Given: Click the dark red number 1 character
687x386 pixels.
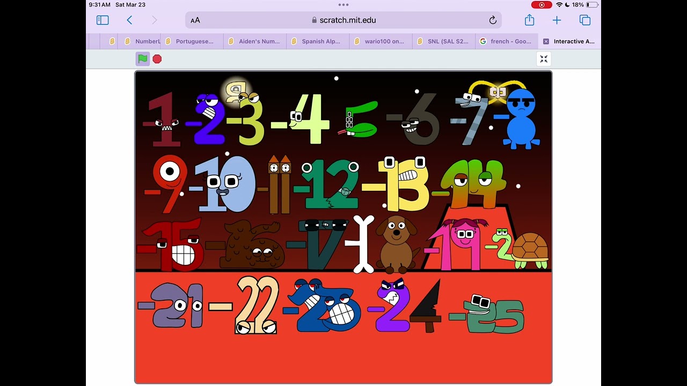Looking at the screenshot, I should click(163, 120).
